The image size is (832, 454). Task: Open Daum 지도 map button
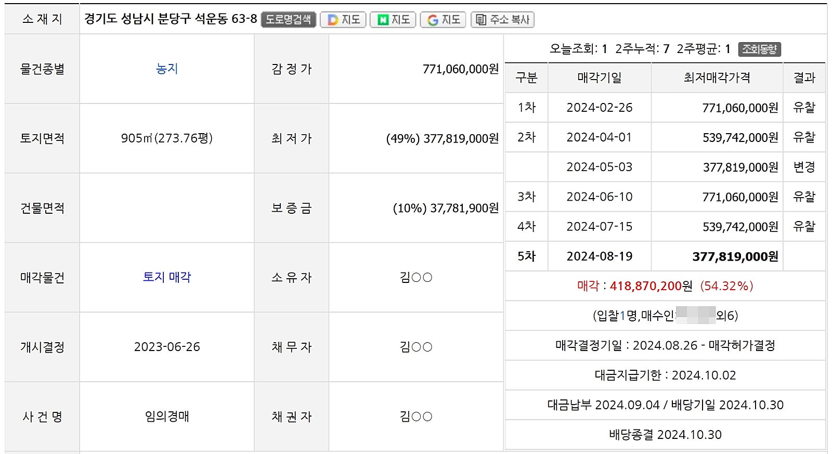pyautogui.click(x=343, y=20)
